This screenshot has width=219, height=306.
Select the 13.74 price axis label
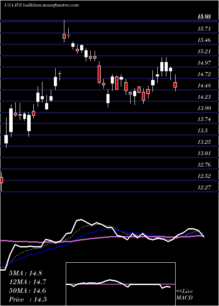coord(204,119)
